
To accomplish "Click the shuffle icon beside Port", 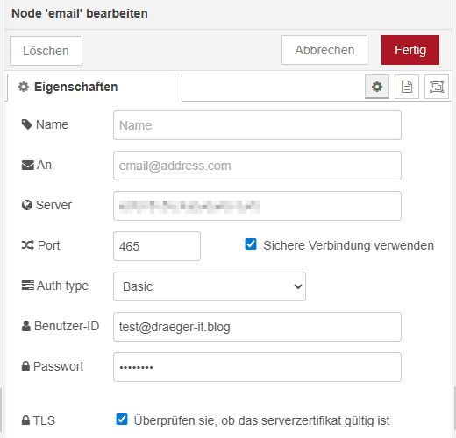I will [28, 245].
